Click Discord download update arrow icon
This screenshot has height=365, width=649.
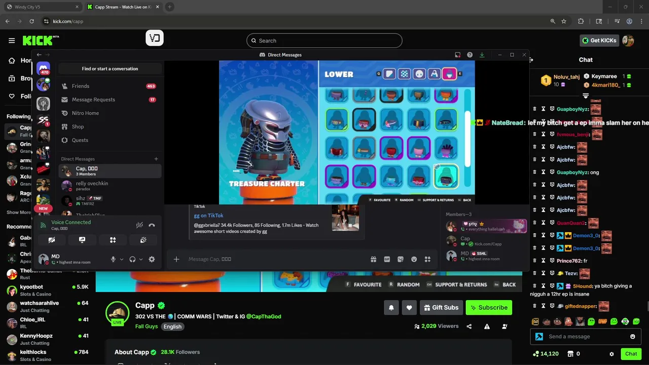tap(482, 55)
